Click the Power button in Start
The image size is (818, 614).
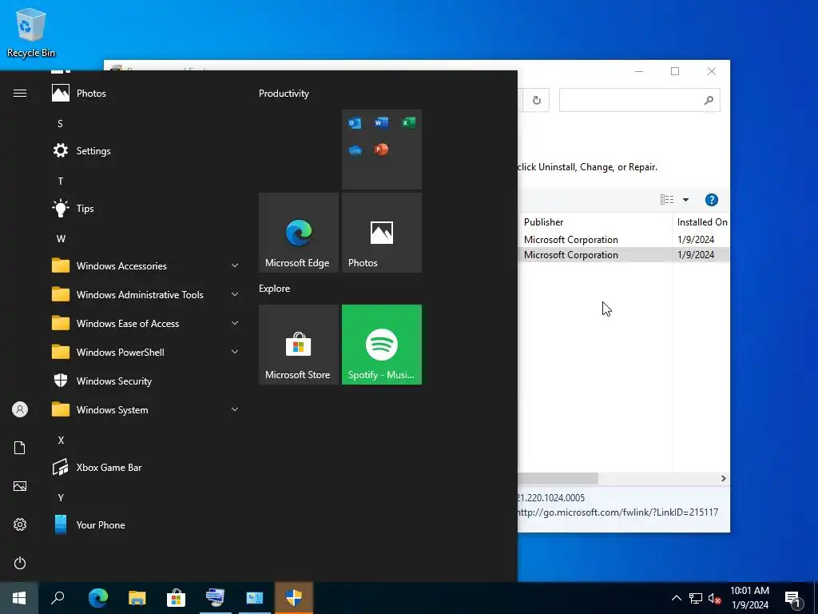20,563
